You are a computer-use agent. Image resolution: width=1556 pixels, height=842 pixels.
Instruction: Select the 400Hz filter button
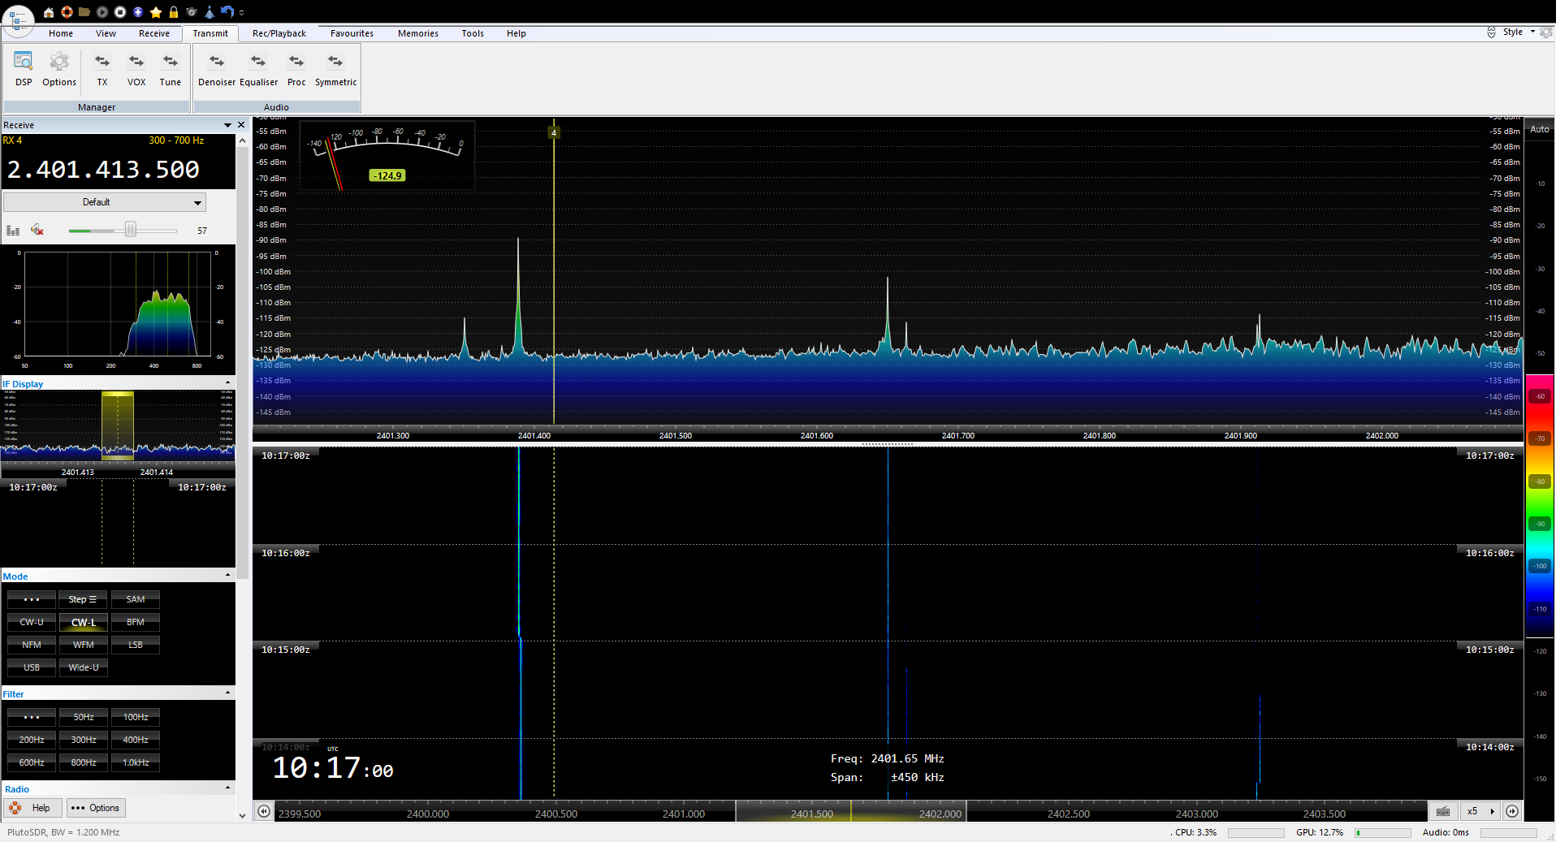pos(136,740)
